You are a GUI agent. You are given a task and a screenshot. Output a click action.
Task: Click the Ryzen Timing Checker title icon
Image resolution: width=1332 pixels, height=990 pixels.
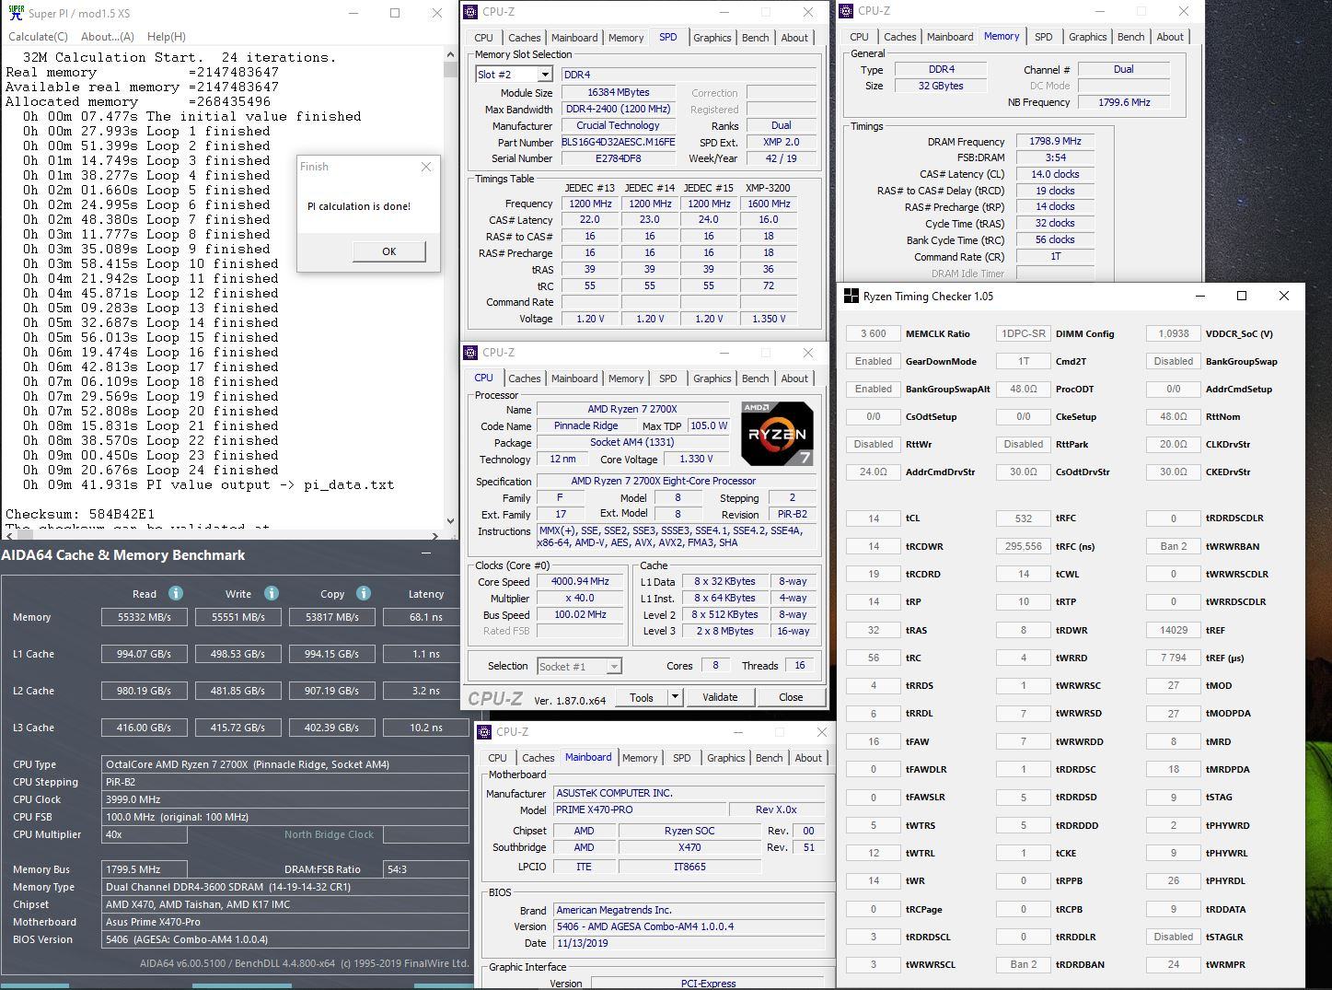click(851, 297)
